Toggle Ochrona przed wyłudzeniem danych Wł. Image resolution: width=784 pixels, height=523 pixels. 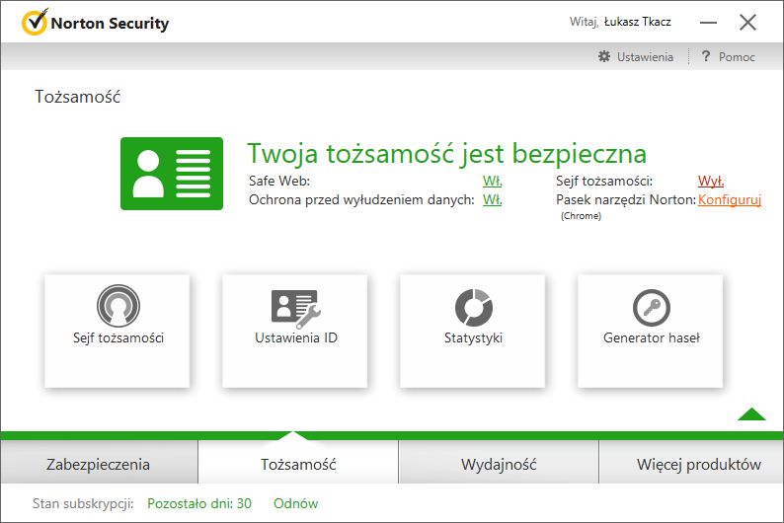coord(492,199)
